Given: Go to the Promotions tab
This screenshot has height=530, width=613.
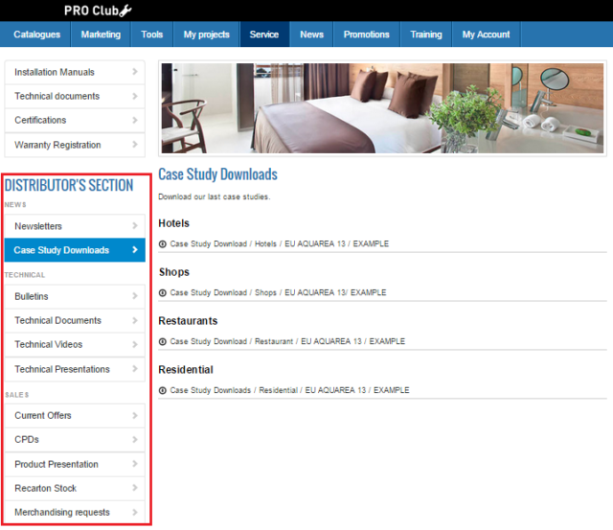Looking at the screenshot, I should (367, 35).
